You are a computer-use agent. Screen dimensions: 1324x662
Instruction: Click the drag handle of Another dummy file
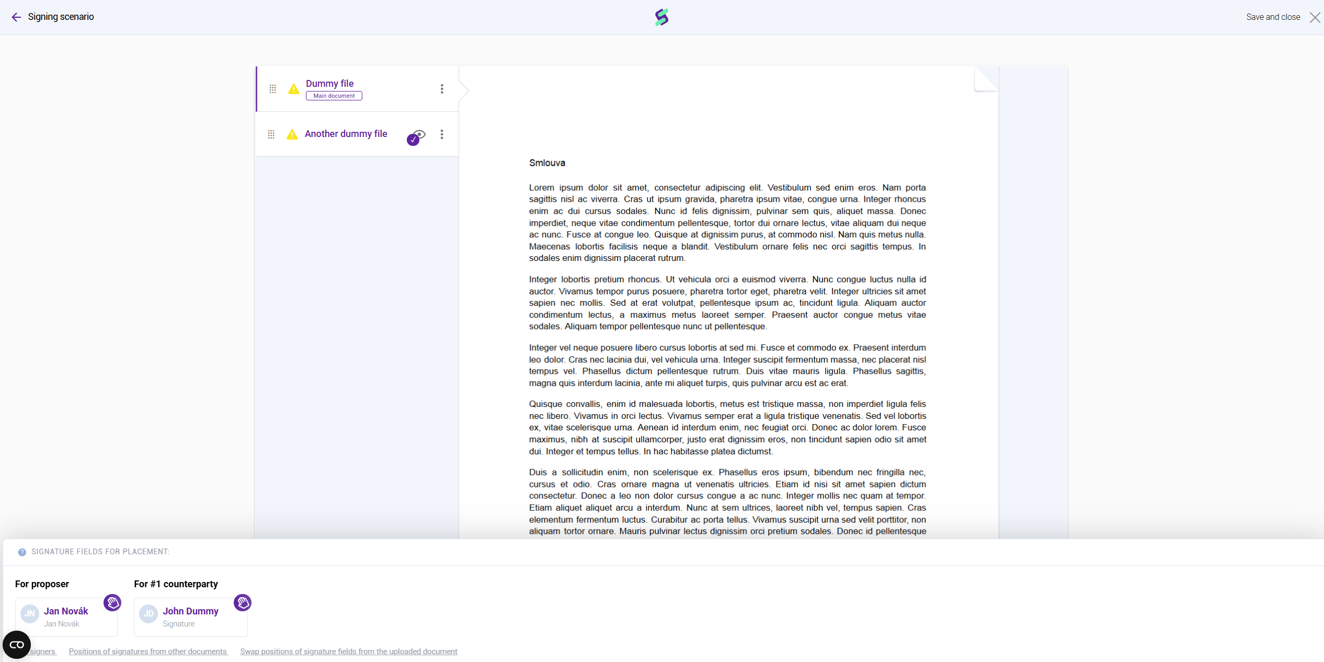271,134
